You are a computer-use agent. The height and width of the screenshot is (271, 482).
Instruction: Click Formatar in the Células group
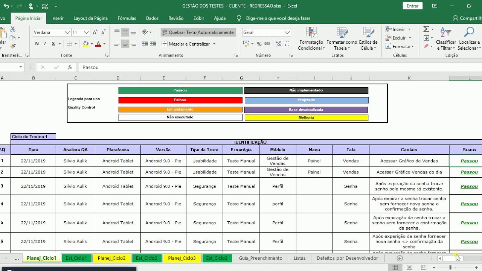pyautogui.click(x=400, y=47)
